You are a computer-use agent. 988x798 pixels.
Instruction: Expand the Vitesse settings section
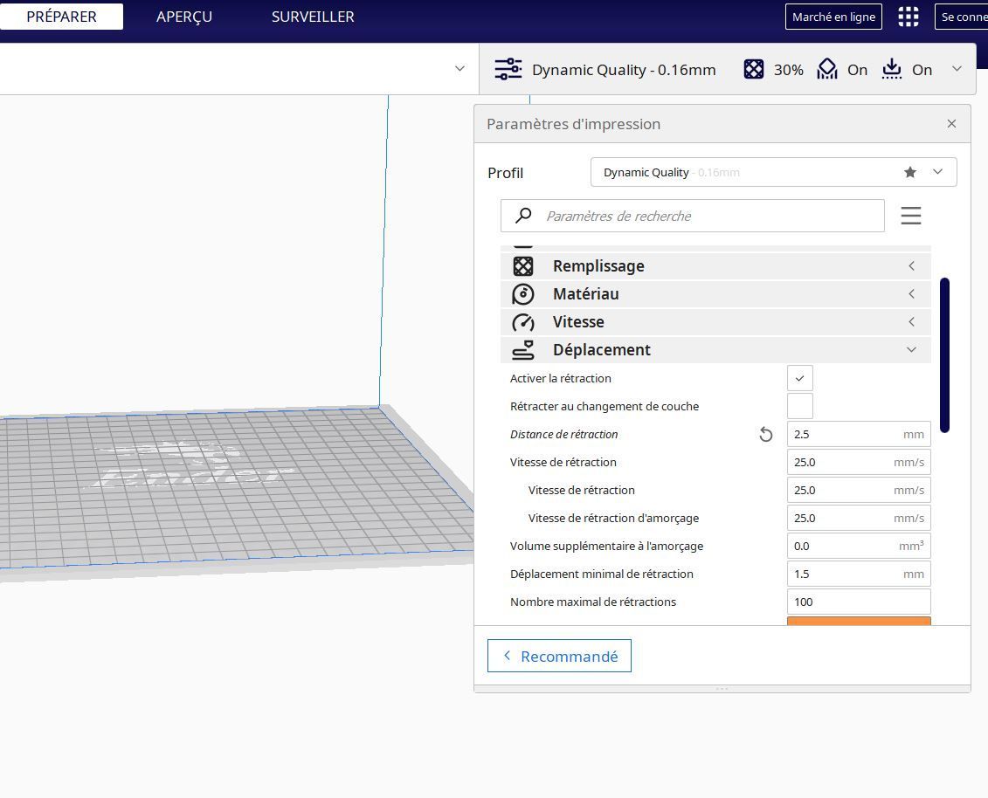pos(715,322)
